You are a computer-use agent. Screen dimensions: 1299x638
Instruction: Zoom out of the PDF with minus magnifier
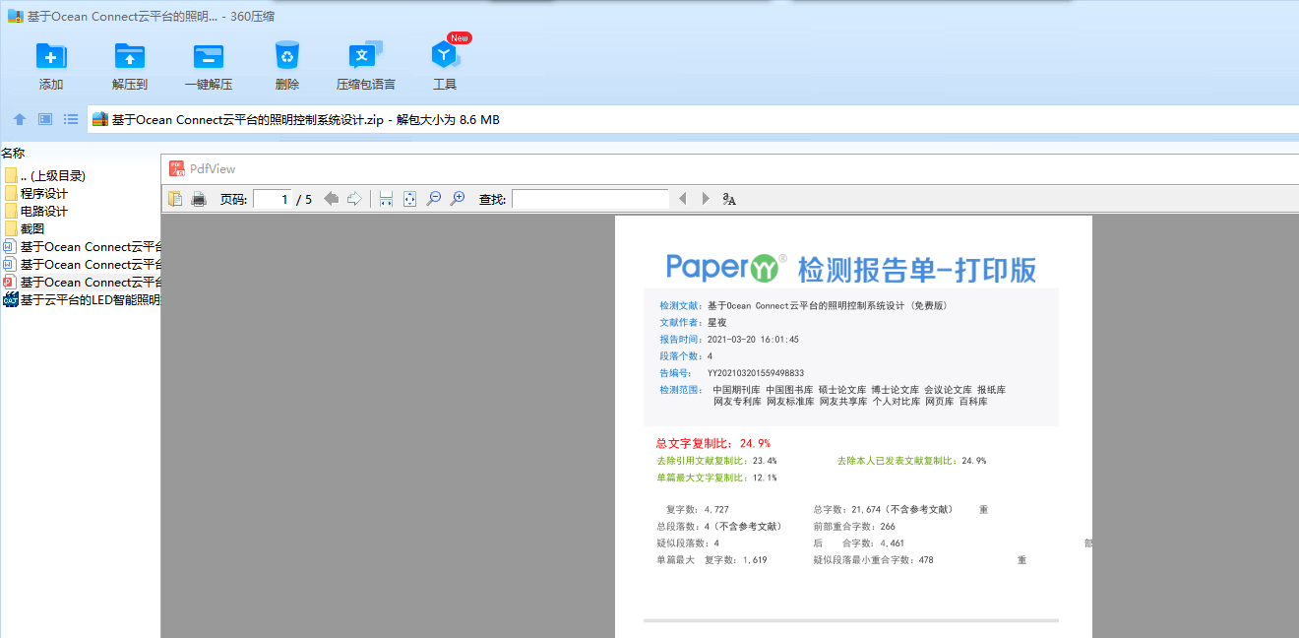tap(433, 199)
